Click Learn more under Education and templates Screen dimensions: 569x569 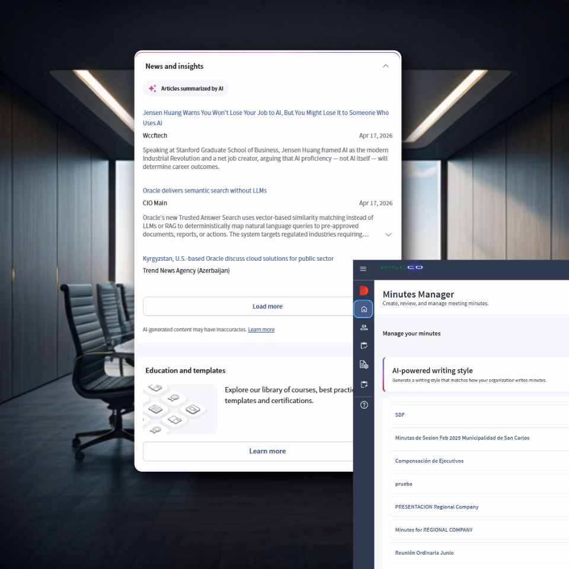[248, 451]
